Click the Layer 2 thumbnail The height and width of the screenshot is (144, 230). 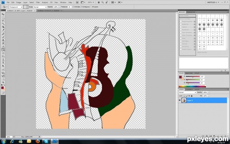click(184, 100)
